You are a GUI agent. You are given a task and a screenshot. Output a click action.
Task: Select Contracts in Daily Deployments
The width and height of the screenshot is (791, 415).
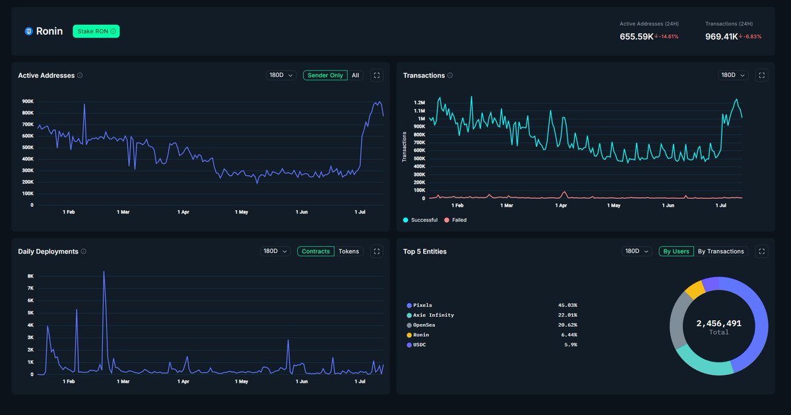coord(316,251)
